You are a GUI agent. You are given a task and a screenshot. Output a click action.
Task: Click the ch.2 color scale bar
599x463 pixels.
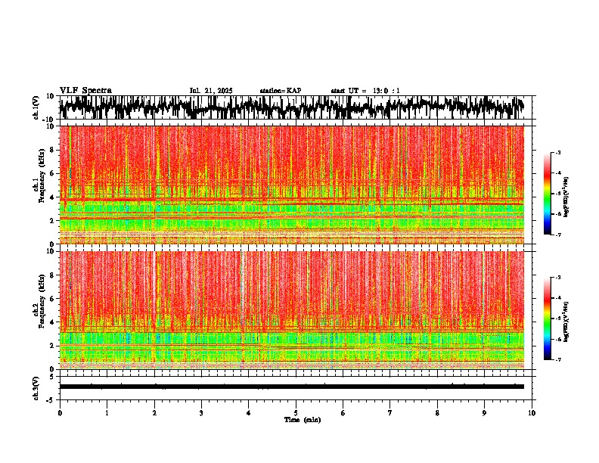(547, 319)
